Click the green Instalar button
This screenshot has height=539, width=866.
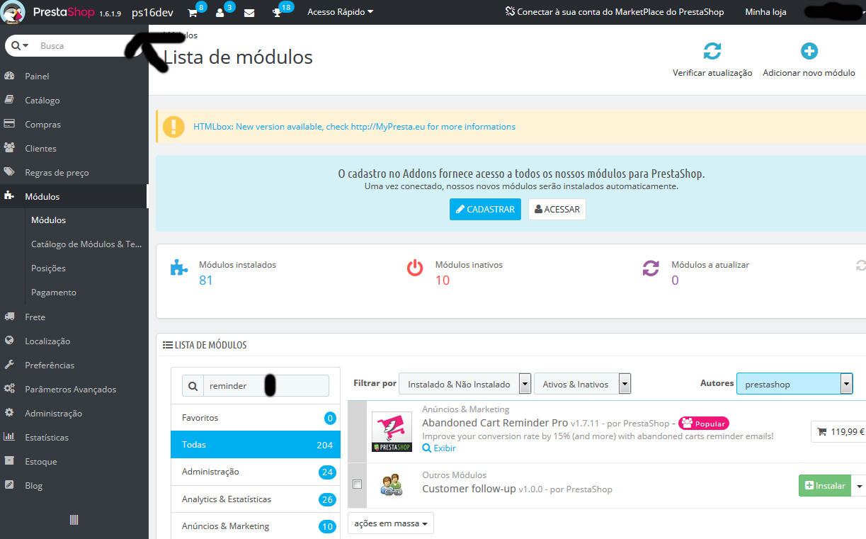[x=824, y=486]
